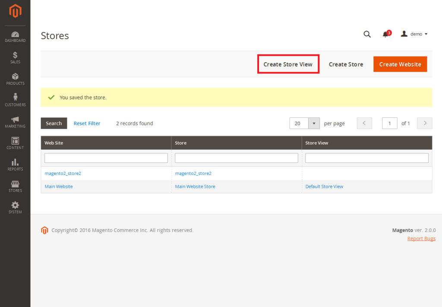
Task: Open the Sales dollar icon menu
Action: (15, 58)
